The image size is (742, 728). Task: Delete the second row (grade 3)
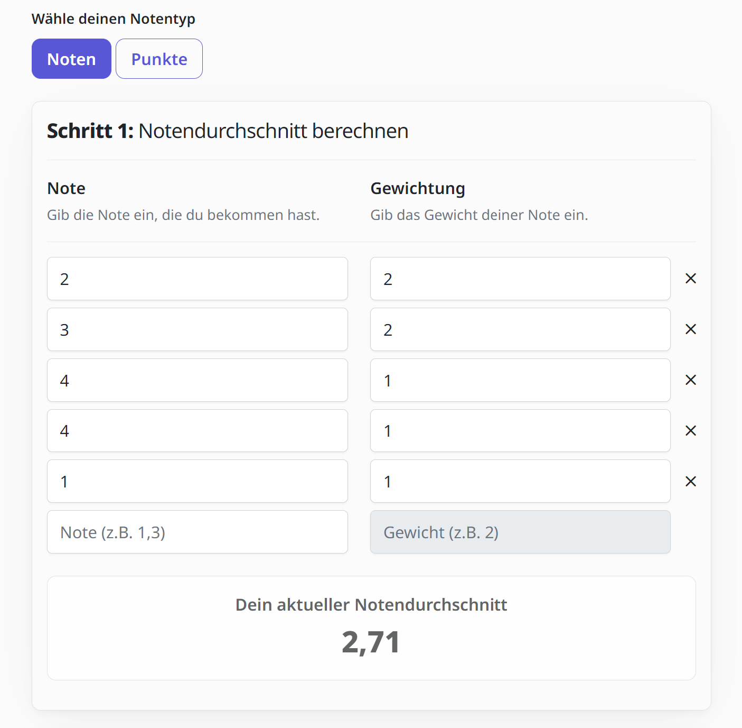pyautogui.click(x=690, y=329)
